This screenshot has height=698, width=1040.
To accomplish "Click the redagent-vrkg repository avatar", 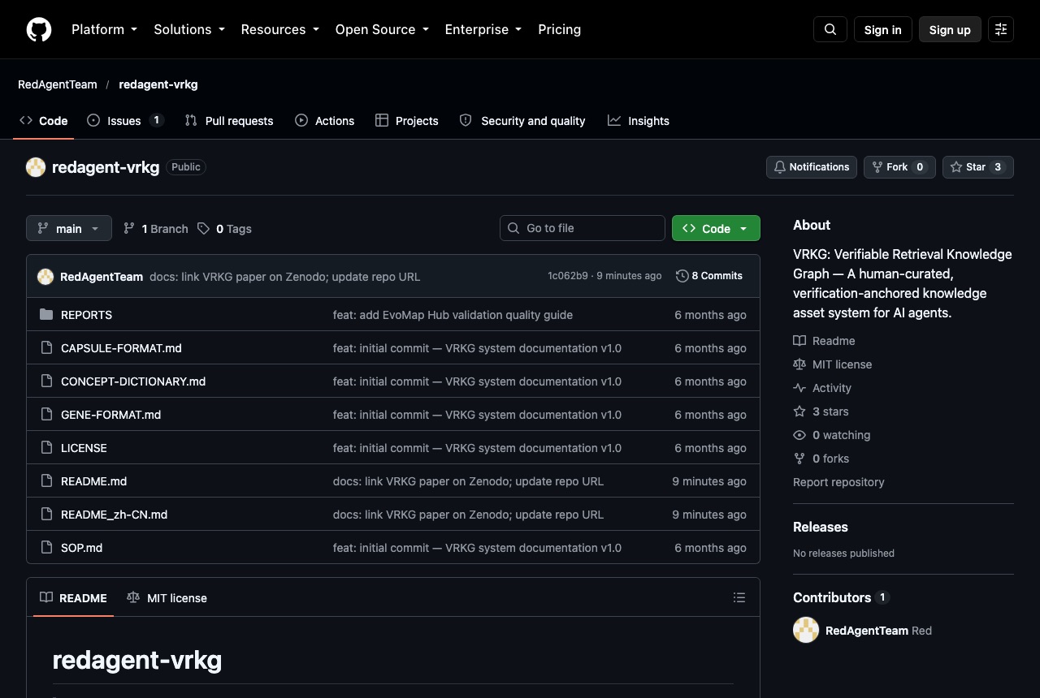I will [36, 167].
